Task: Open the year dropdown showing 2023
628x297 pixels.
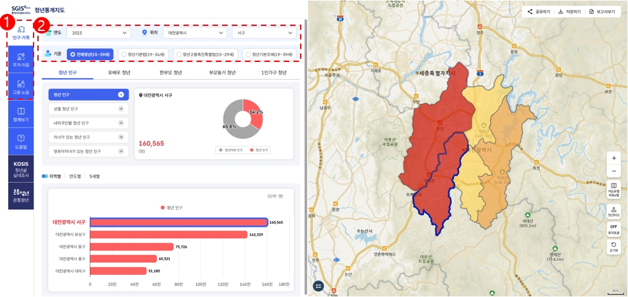Action: coord(99,32)
